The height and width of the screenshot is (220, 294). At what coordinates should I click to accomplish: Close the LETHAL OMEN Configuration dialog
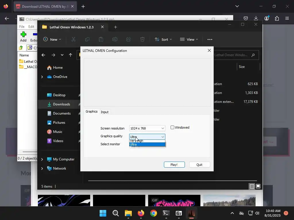point(209,50)
